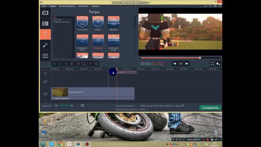Select the Простые titles category
Viewport: 261px width, 147px height.
click(x=58, y=20)
